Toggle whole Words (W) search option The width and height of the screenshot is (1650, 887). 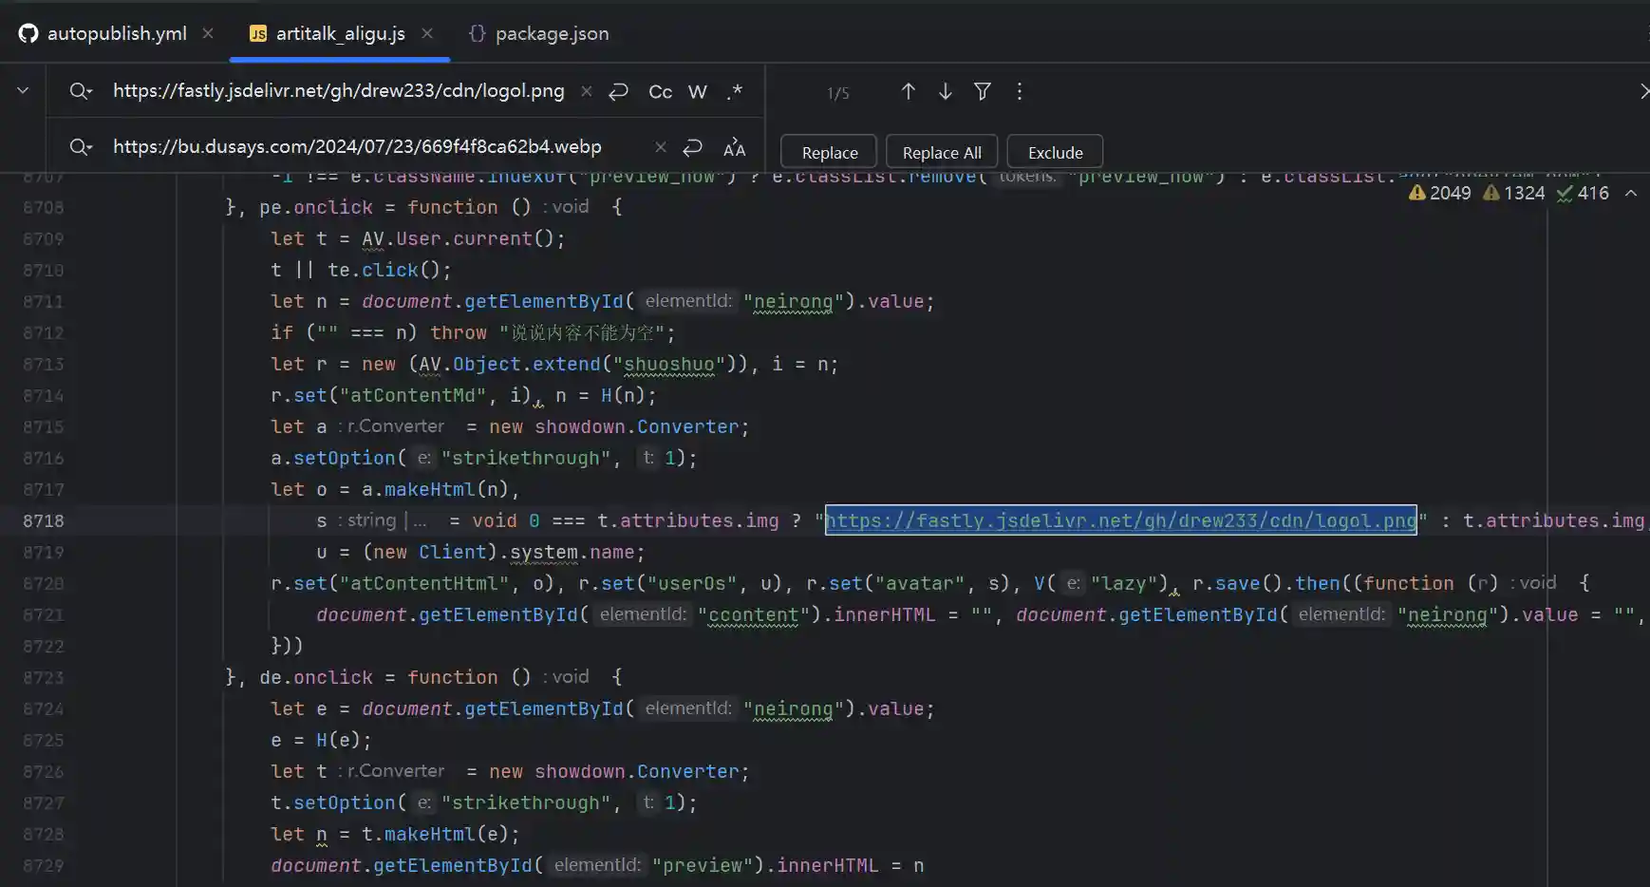698,92
